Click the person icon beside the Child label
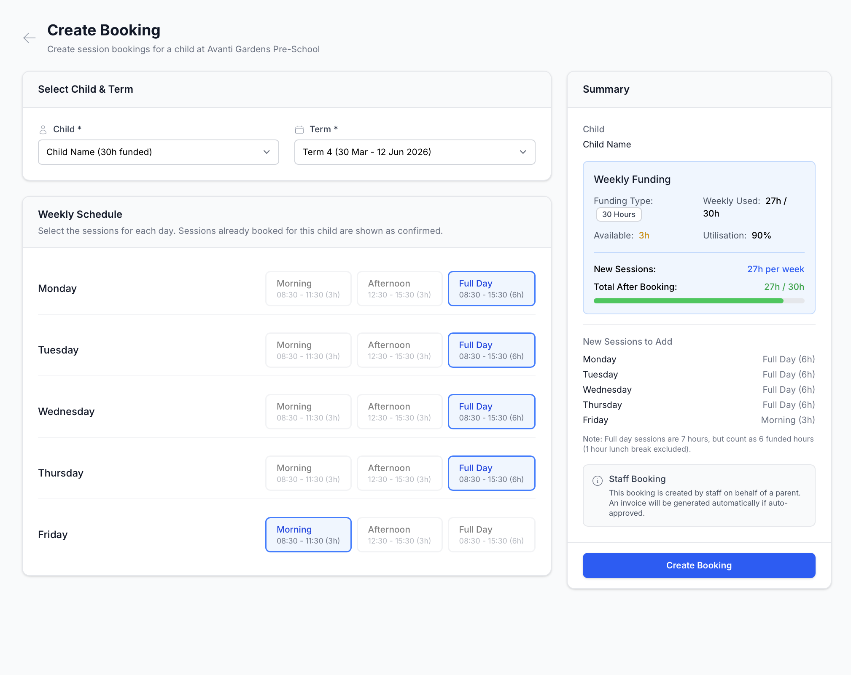This screenshot has height=675, width=851. pos(43,130)
